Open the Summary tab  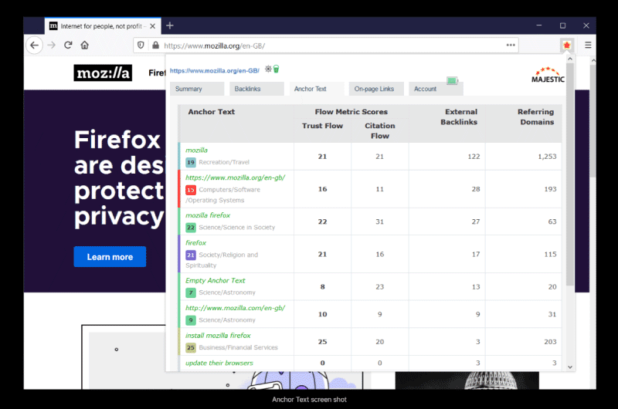197,89
